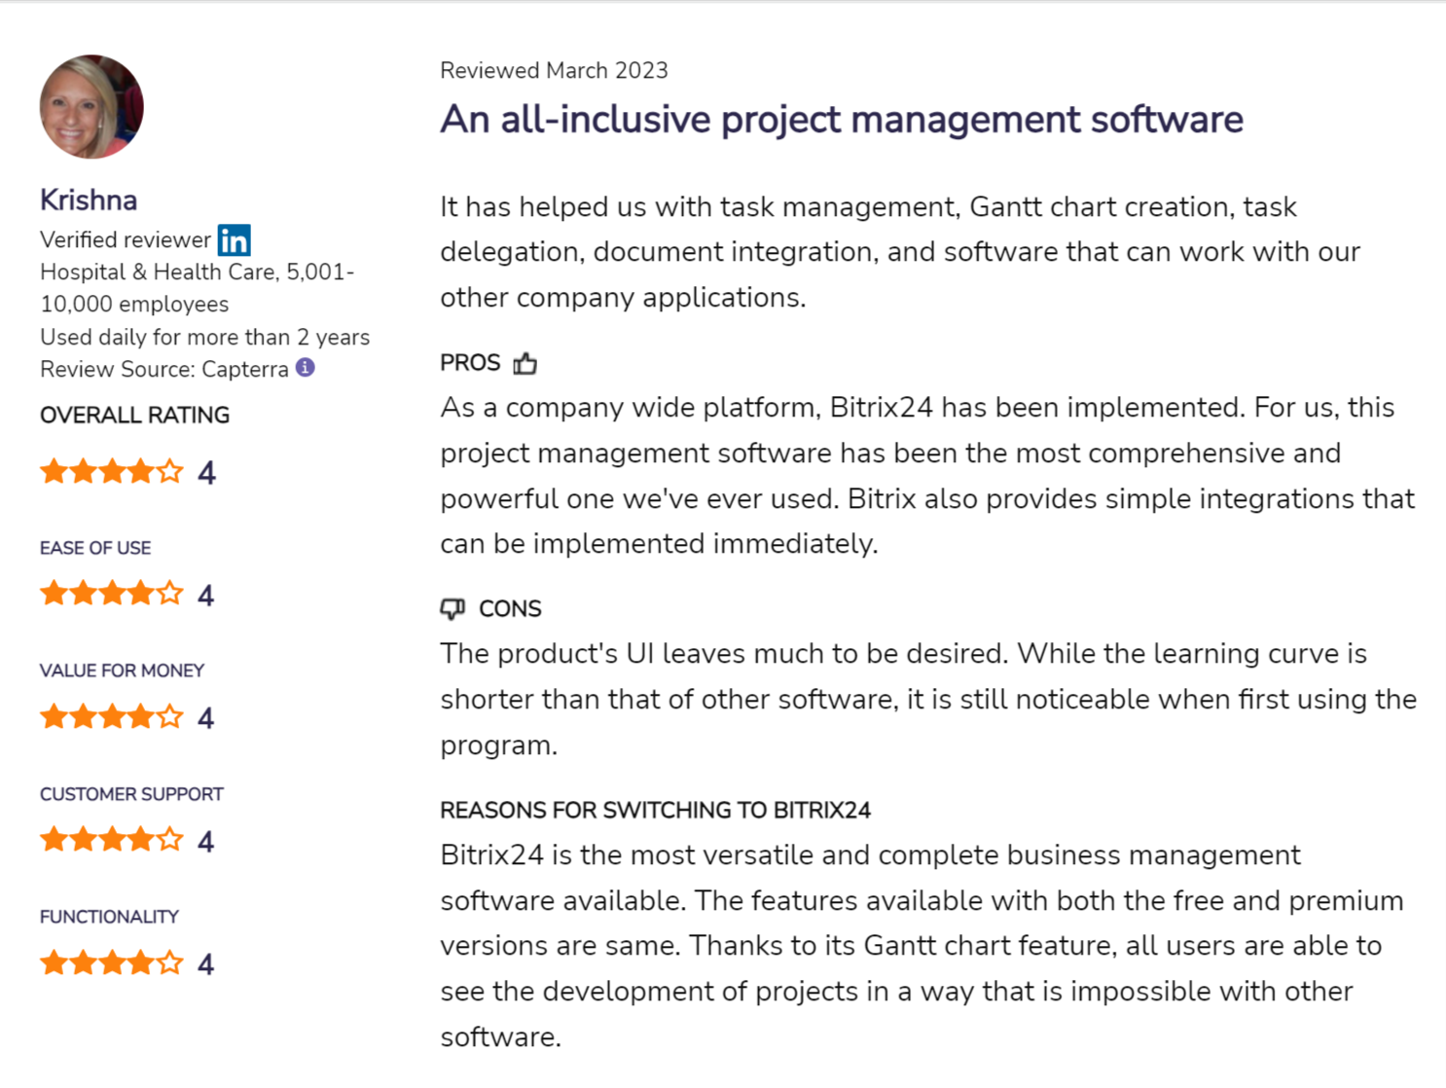Click the 'CONS' heading
Screen dimensions: 1446x1088
pyautogui.click(x=510, y=609)
